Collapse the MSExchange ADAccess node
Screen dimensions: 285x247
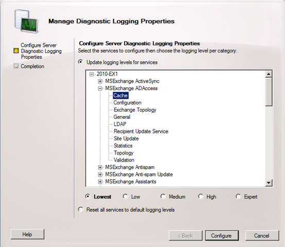tap(100, 89)
